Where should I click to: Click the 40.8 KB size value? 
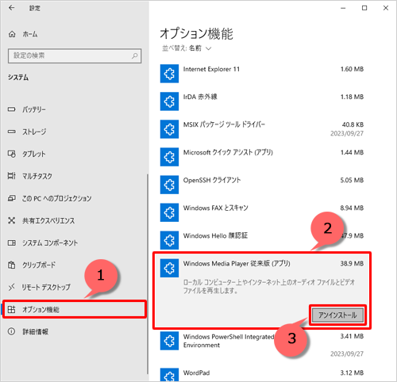pos(353,124)
